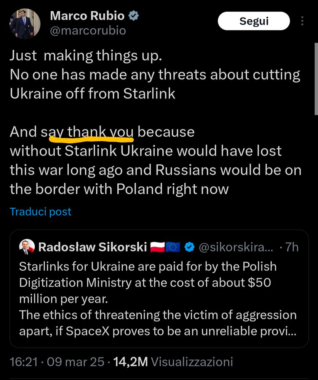Click Sikorski's blue verified badge
The image size is (318, 380).
[x=189, y=248]
